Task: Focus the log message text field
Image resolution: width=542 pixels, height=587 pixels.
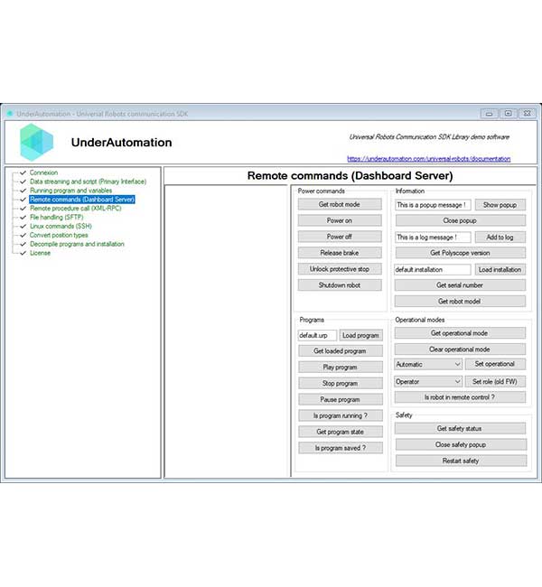Action: click(433, 237)
